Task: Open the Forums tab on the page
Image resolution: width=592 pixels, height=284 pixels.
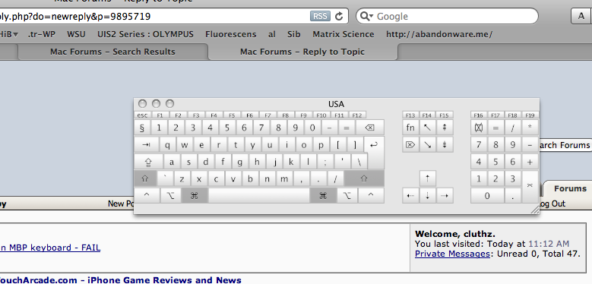Action: (570, 188)
